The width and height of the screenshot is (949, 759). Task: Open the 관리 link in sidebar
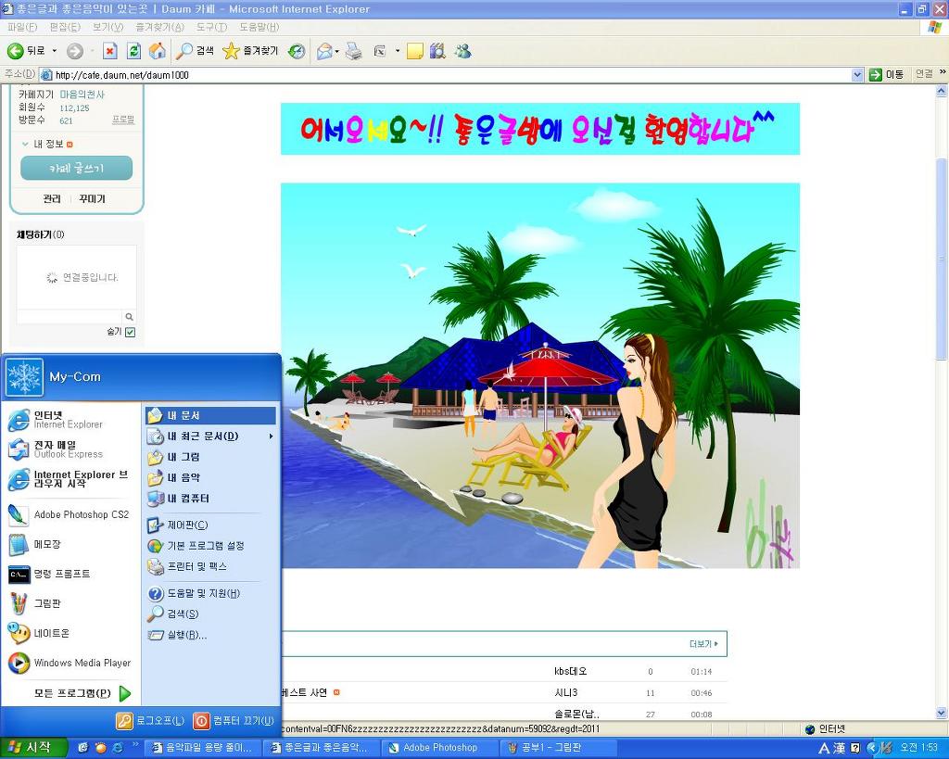click(52, 198)
